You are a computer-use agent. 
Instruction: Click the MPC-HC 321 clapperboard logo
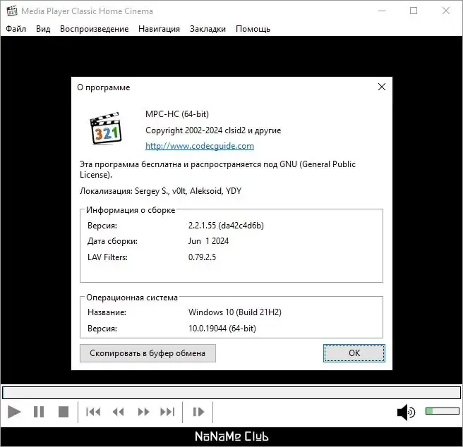tap(106, 128)
